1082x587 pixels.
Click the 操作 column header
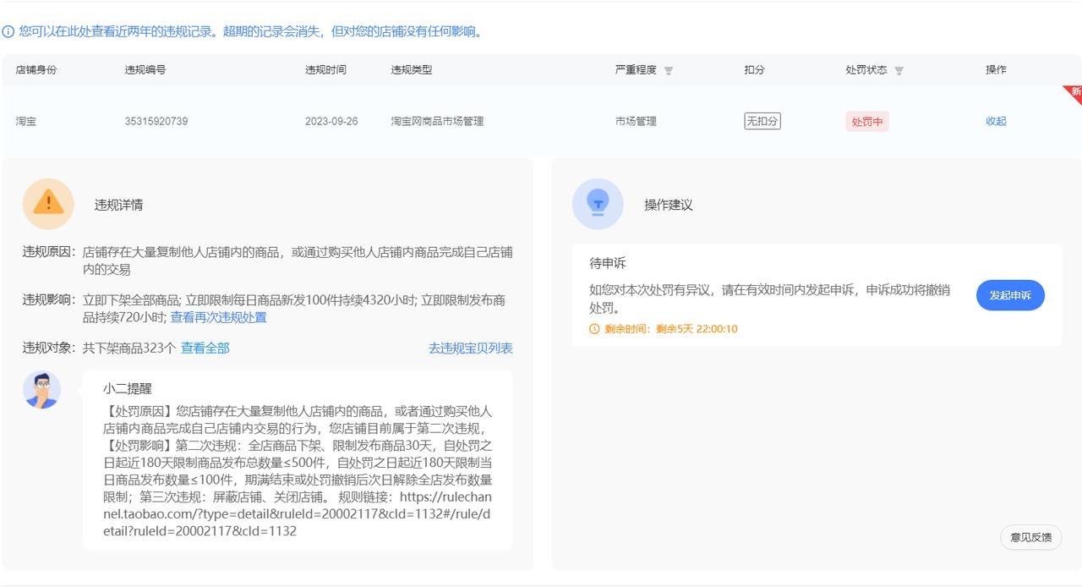coord(996,70)
